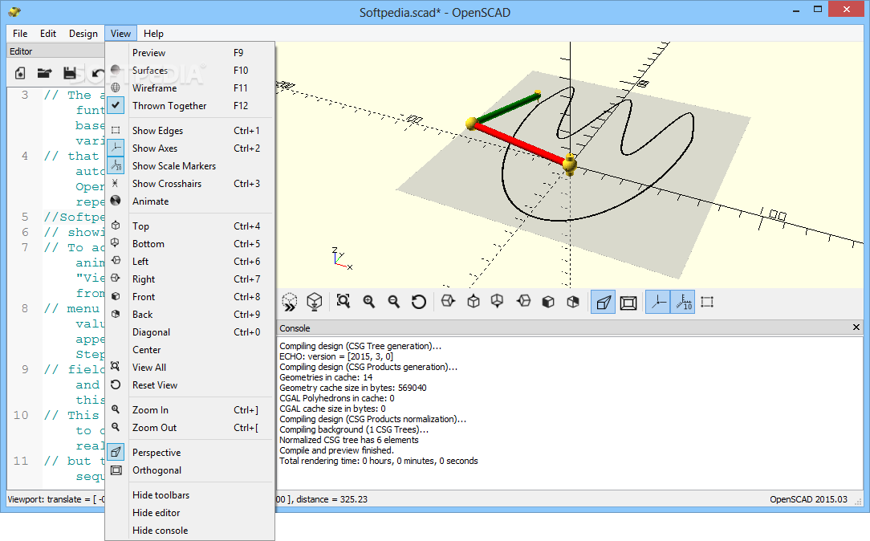Click the Save icon in editor toolbar
Viewport: 870px width, 541px height.
[x=69, y=73]
